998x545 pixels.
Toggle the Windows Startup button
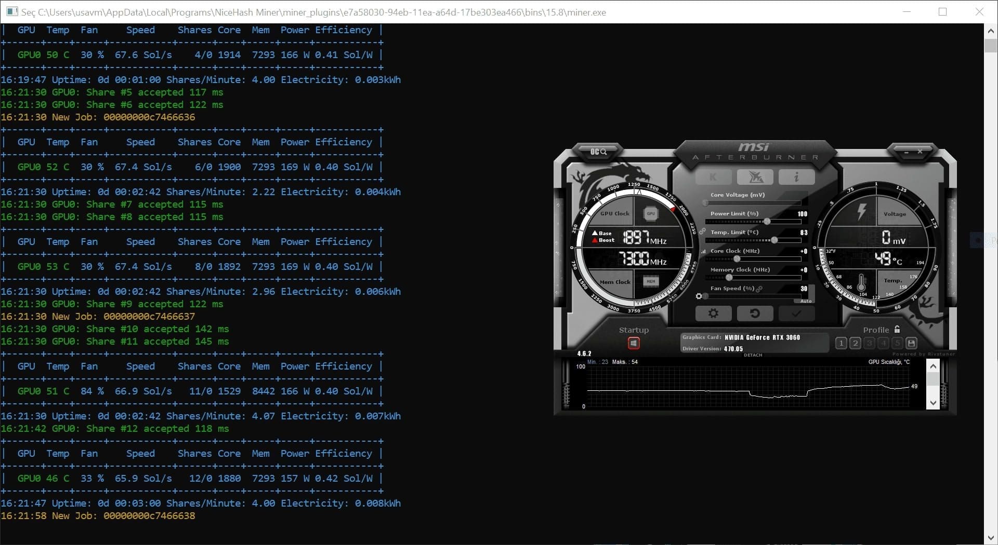pos(634,343)
